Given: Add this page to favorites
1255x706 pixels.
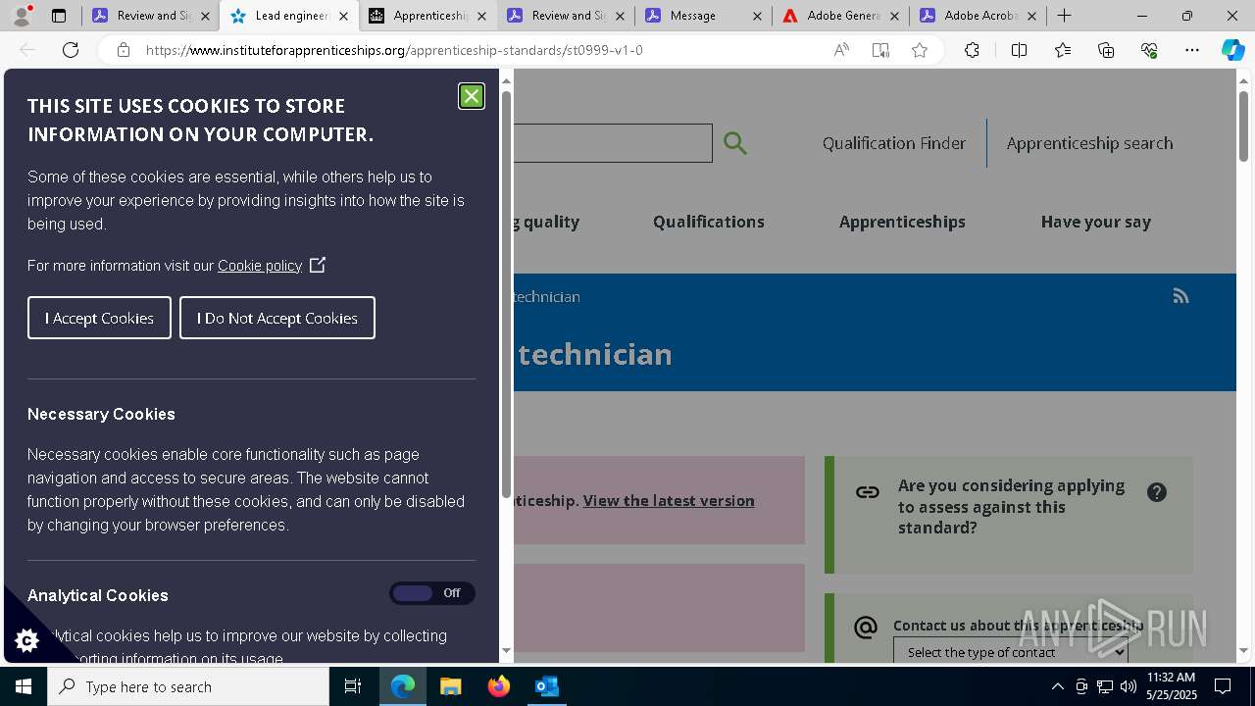Looking at the screenshot, I should pyautogui.click(x=920, y=50).
